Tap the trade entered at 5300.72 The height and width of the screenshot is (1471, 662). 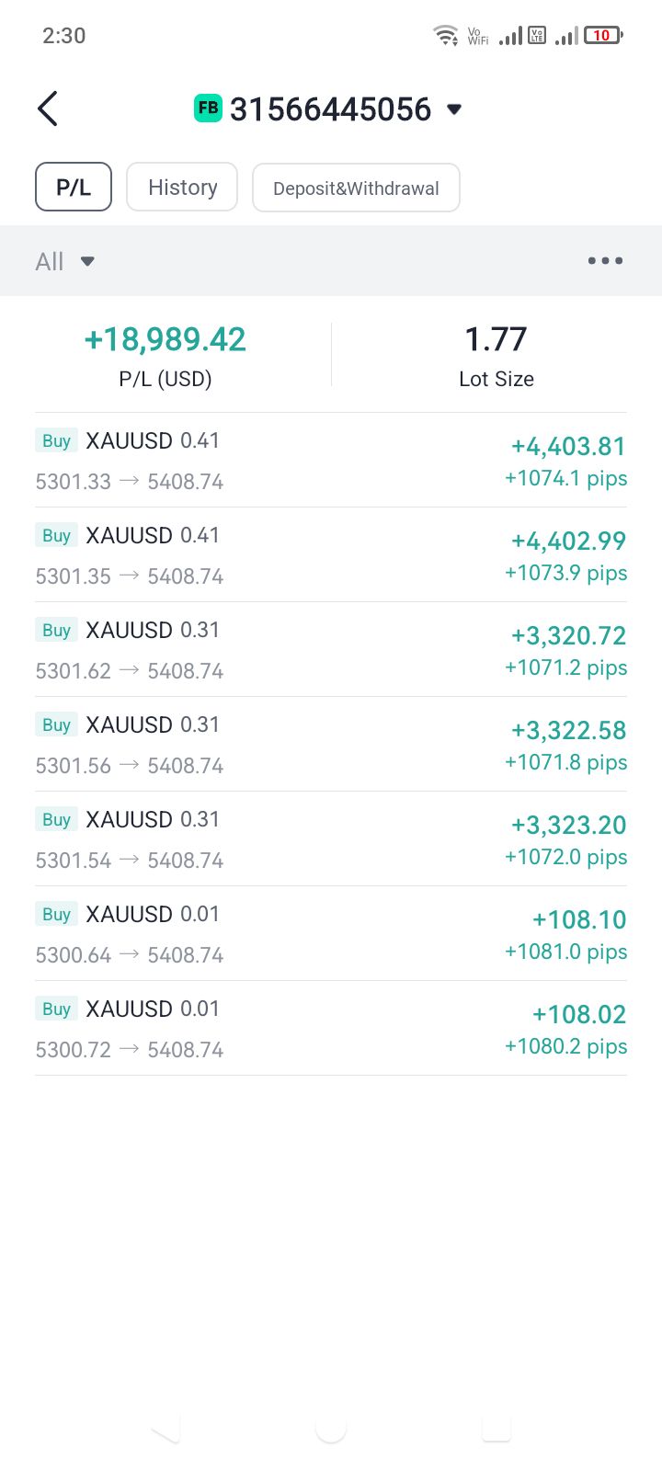click(x=331, y=1029)
